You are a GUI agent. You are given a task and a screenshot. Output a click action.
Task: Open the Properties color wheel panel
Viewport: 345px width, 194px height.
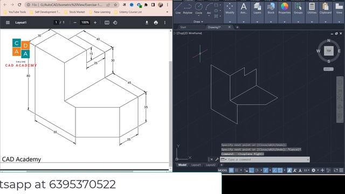284,9
